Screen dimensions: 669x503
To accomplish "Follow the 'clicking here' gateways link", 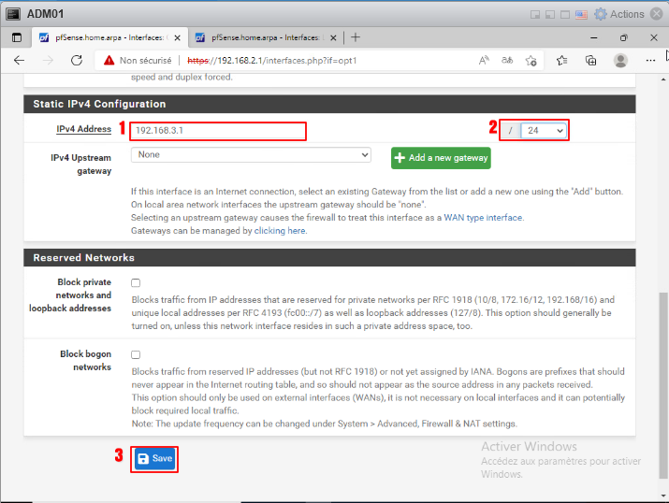I will [x=280, y=230].
